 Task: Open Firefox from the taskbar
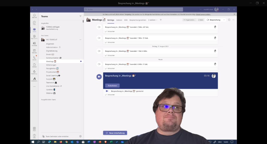tap(61, 142)
